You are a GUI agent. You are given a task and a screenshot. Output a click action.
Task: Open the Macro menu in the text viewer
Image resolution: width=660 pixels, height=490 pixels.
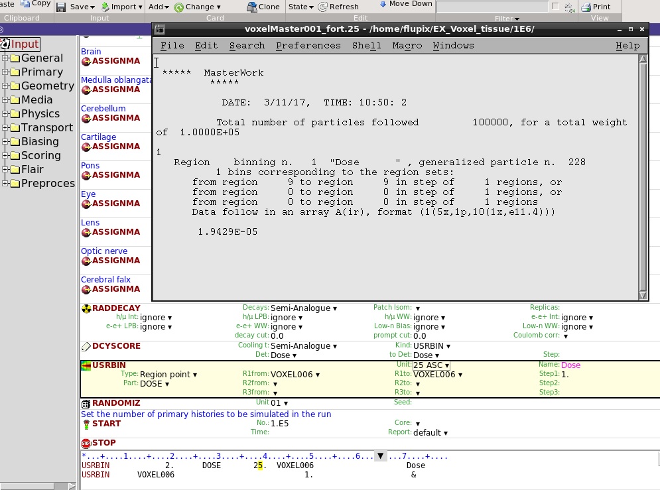[407, 46]
